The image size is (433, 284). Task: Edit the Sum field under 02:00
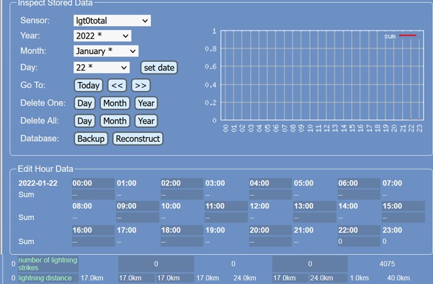click(x=182, y=194)
